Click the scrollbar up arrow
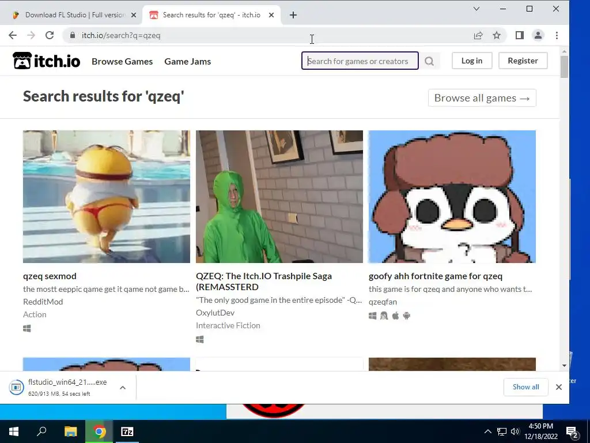This screenshot has height=443, width=590. 564,51
